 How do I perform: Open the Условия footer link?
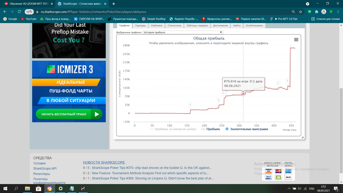click(x=39, y=163)
